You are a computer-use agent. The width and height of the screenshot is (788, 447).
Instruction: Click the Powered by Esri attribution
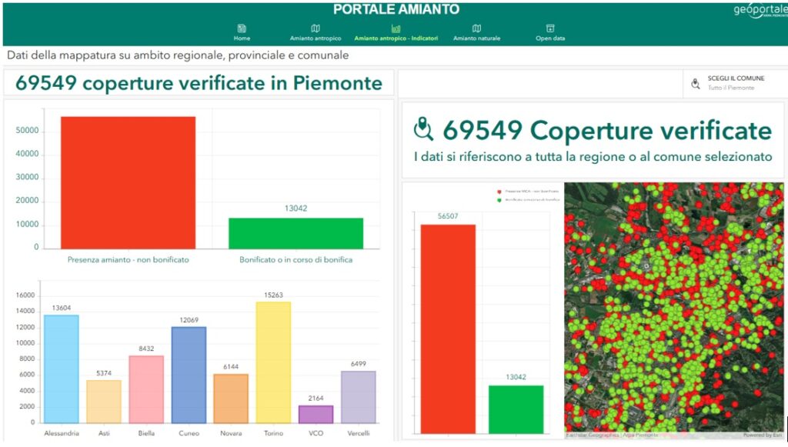coord(763,435)
